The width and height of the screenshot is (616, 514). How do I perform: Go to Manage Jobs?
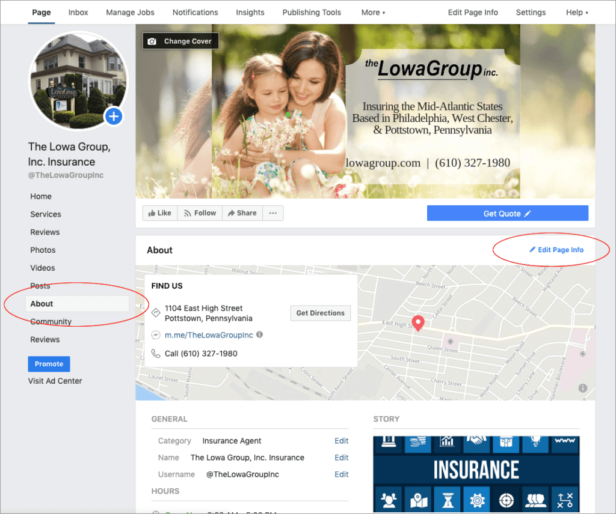130,13
